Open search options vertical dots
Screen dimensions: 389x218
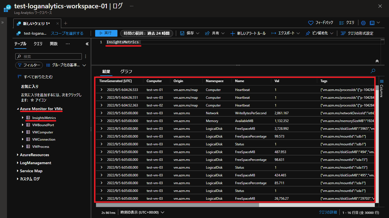click(x=85, y=56)
